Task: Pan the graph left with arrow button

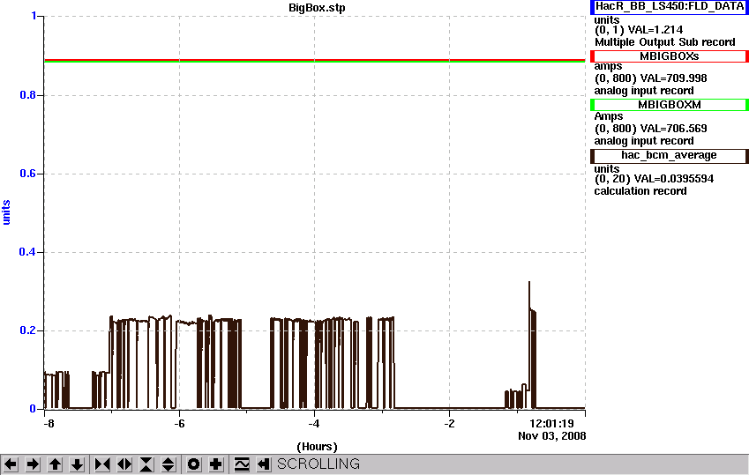Action: click(x=11, y=464)
